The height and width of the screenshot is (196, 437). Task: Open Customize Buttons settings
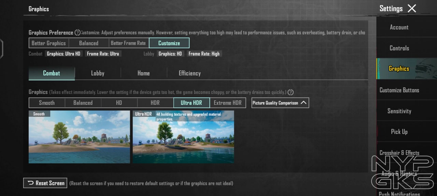pos(399,90)
